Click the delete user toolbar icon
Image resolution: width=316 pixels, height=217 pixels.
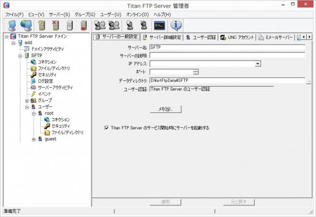(x=144, y=25)
